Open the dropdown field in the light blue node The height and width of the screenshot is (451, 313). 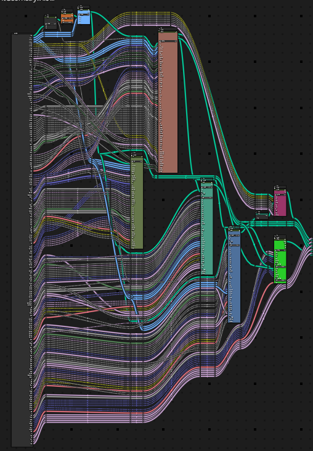[x=84, y=14]
